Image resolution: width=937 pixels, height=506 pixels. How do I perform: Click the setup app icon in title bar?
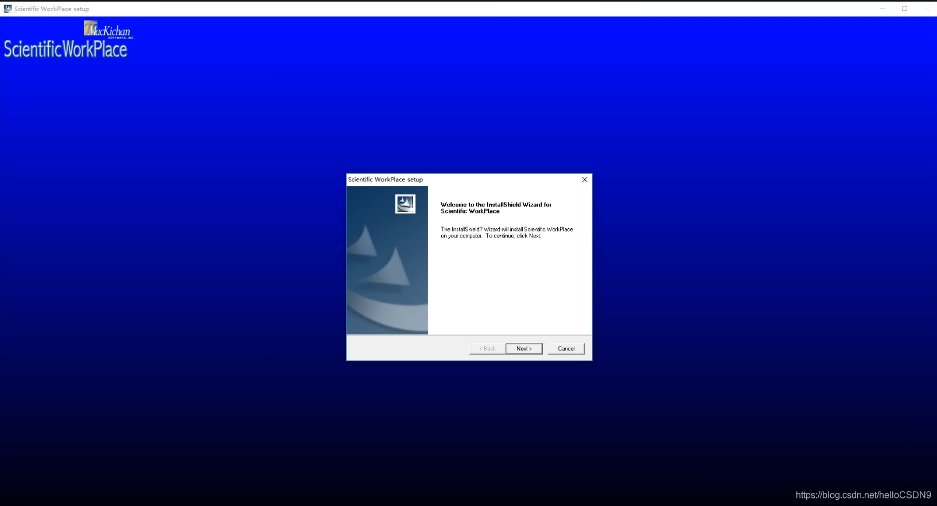(x=7, y=9)
